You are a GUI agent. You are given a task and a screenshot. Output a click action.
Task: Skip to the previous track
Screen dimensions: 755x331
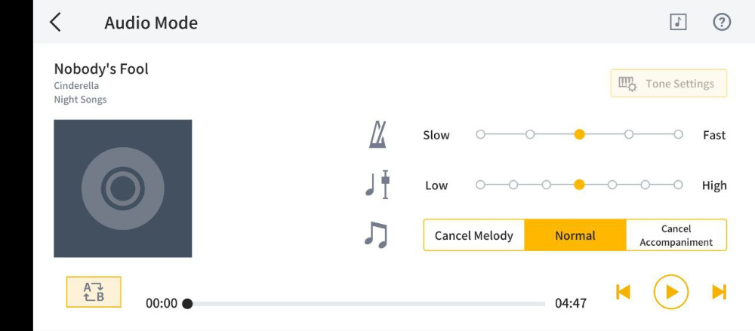[623, 292]
